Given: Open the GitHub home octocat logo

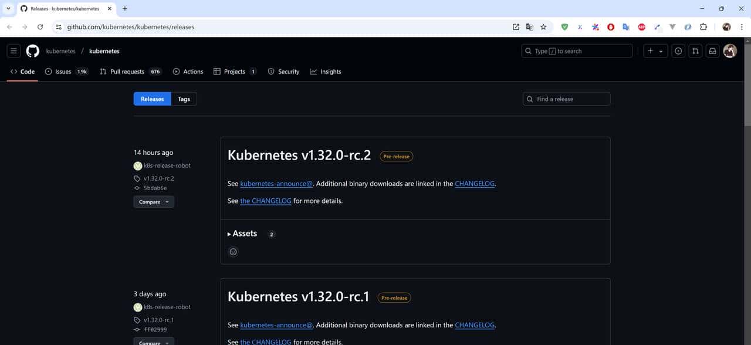Looking at the screenshot, I should point(32,50).
